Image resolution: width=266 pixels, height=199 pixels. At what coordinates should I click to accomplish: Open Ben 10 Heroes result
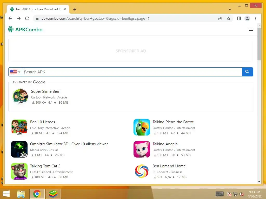(43, 122)
